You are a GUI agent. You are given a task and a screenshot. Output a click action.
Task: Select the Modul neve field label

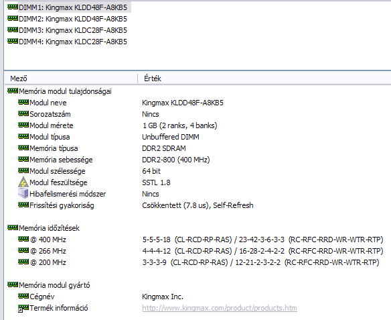(48, 103)
